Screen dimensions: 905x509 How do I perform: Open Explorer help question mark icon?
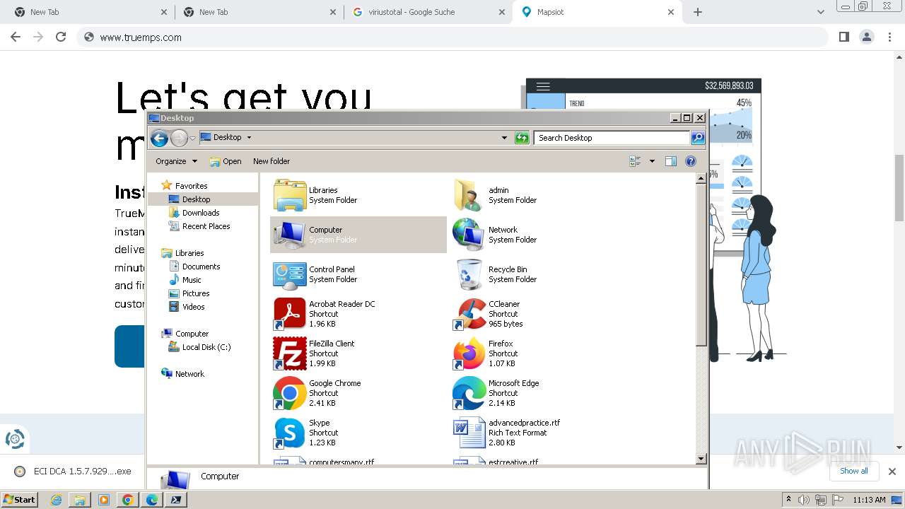tap(691, 161)
